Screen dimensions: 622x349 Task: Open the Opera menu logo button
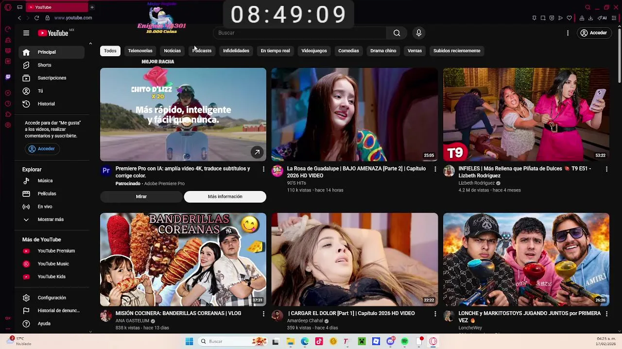coord(8,7)
